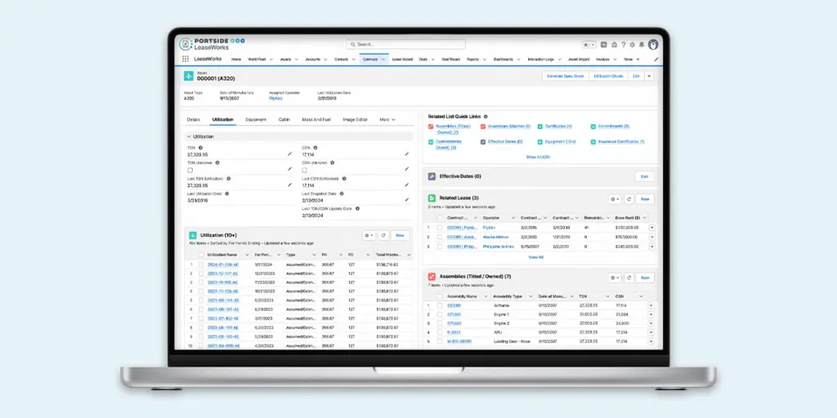Click info icon next to Related List Quick Links
This screenshot has height=418, width=837.
pos(486,116)
